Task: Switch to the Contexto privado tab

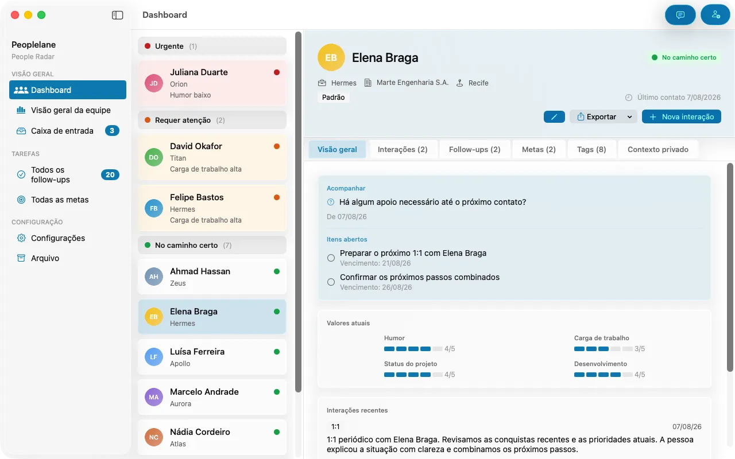Action: pyautogui.click(x=658, y=149)
